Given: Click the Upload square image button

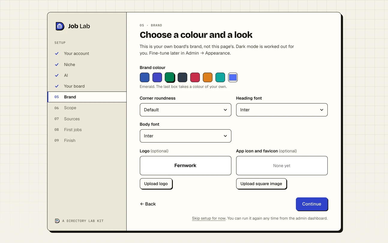Looking at the screenshot, I should tap(261, 184).
